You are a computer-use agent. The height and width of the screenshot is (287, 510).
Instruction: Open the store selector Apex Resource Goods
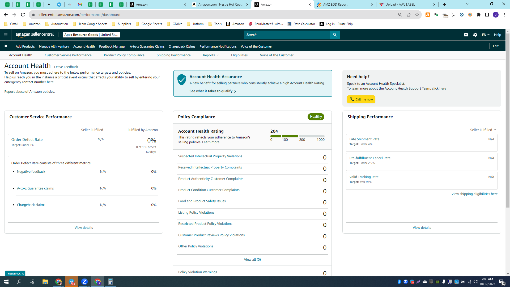(91, 35)
